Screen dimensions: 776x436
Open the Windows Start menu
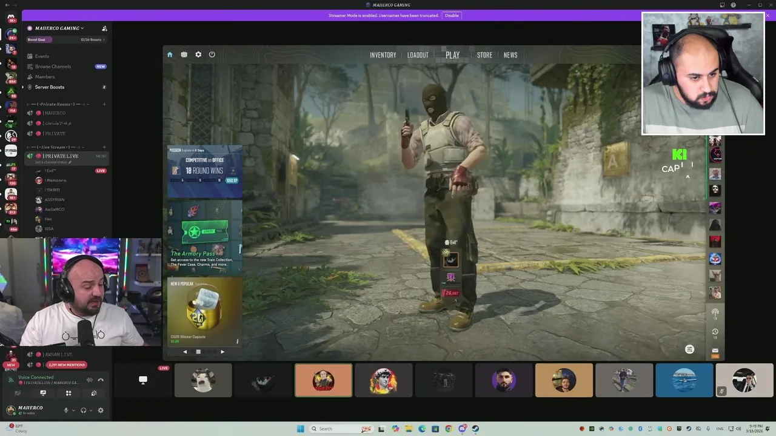301,429
